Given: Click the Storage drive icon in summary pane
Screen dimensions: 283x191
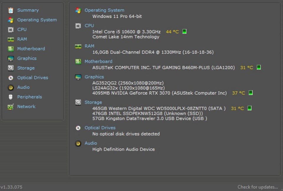Looking at the screenshot, I should tap(78, 102).
